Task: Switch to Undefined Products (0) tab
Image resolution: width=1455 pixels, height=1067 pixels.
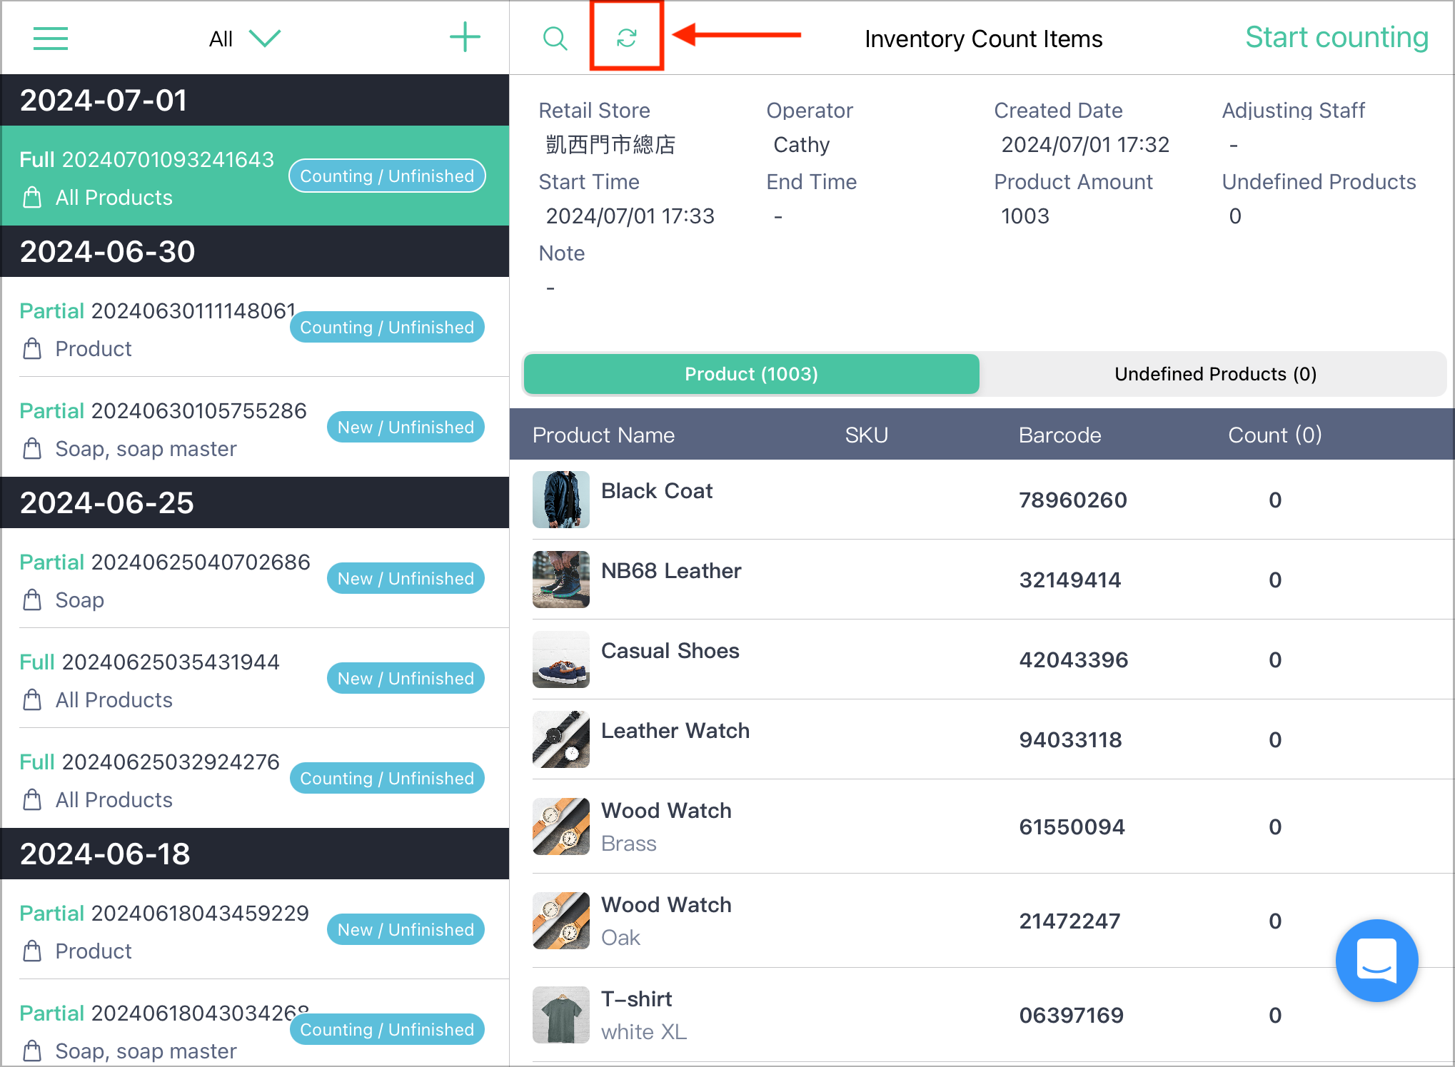Action: 1215,374
